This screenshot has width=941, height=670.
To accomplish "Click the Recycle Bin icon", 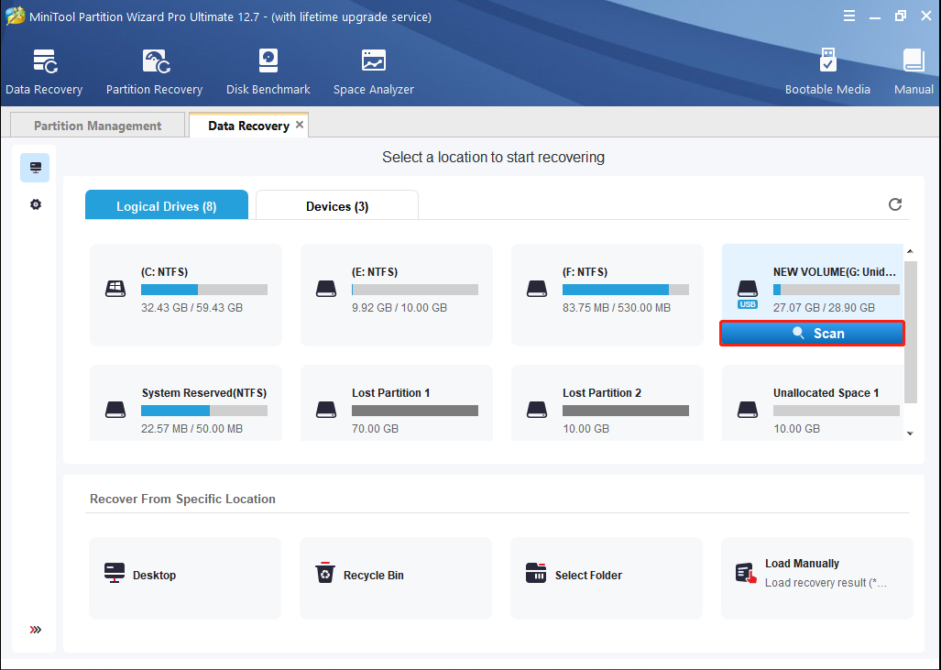I will click(x=325, y=573).
